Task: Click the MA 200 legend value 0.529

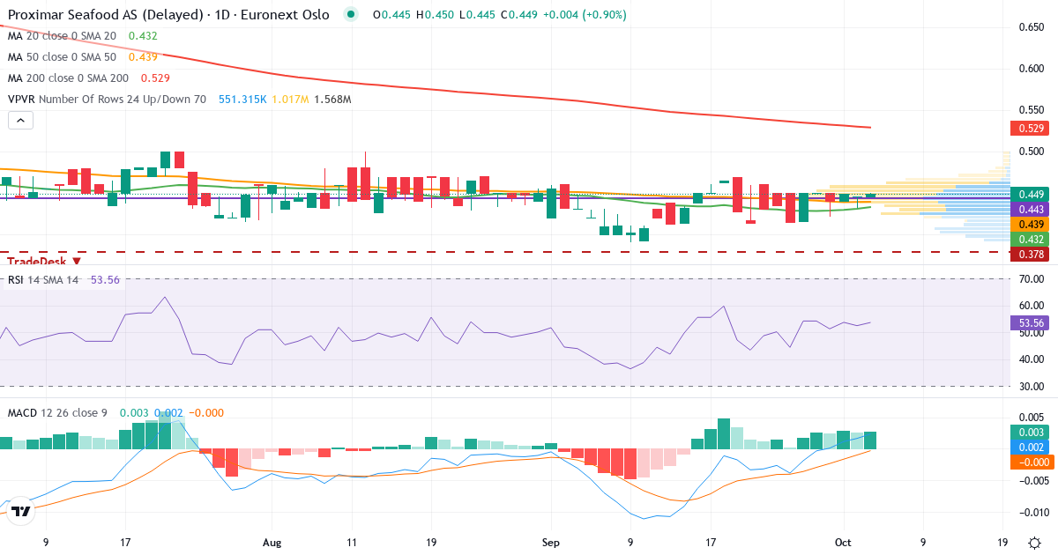Action: pos(155,78)
